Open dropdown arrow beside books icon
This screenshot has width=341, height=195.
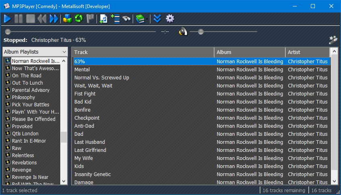tap(147, 19)
